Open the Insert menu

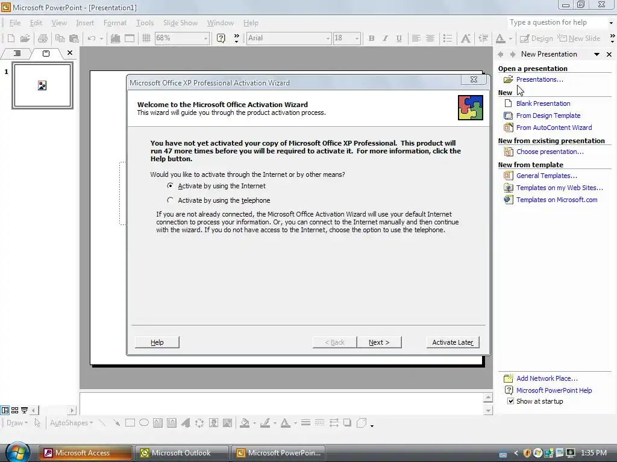[85, 23]
